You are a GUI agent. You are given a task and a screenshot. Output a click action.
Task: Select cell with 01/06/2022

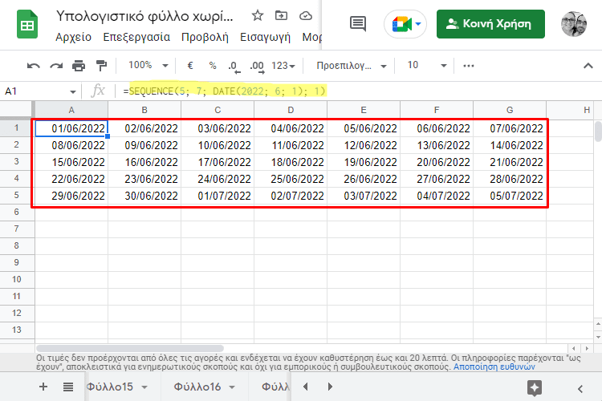point(71,128)
